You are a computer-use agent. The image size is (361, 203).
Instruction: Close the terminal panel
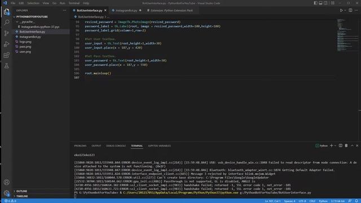(x=357, y=145)
